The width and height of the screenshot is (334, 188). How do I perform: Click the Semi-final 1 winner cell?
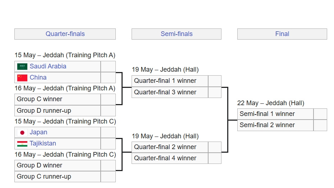(x=275, y=114)
